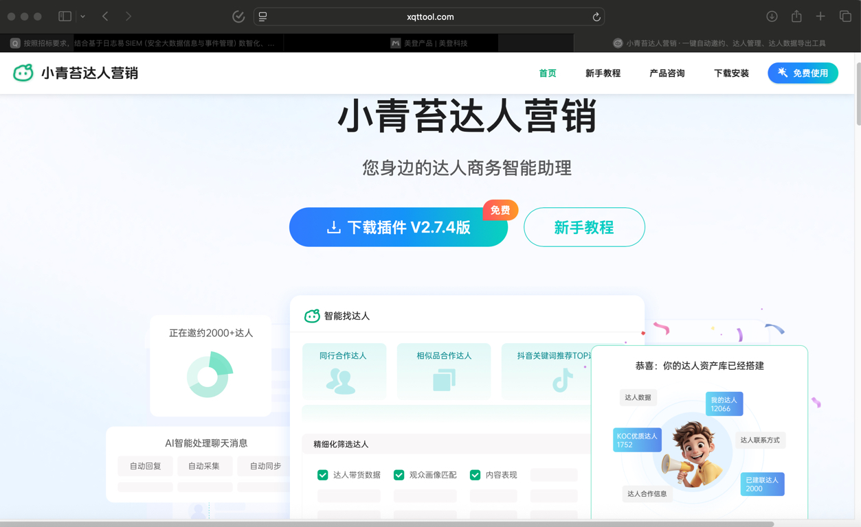Viewport: 861px width, 527px height.
Task: Click the two-person icon under 同行合作达人
Action: pos(341,381)
